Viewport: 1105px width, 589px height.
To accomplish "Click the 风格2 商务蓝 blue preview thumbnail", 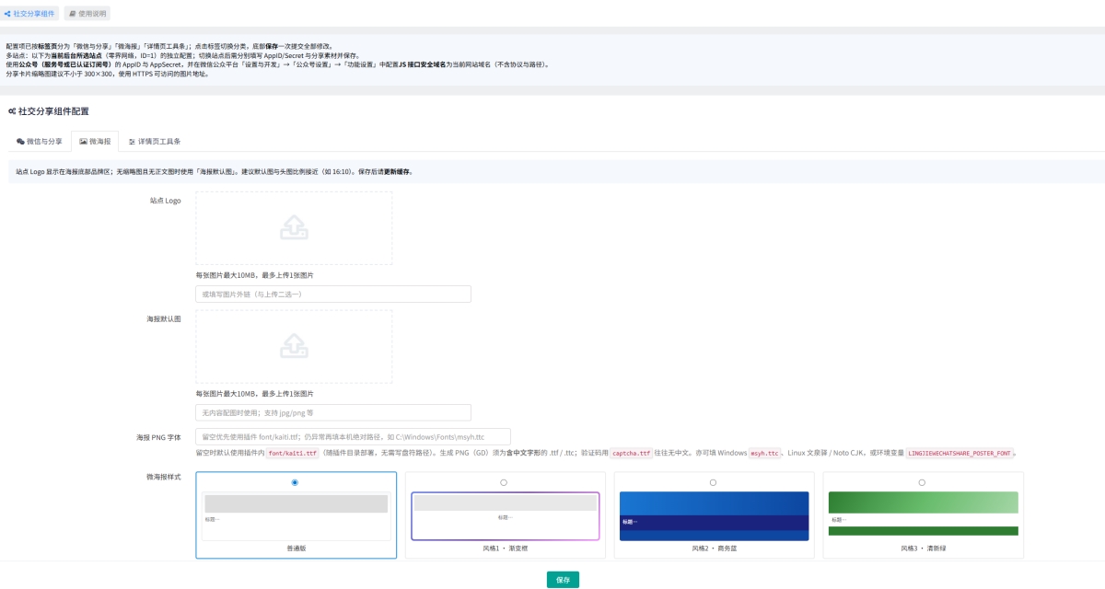I will [x=714, y=515].
